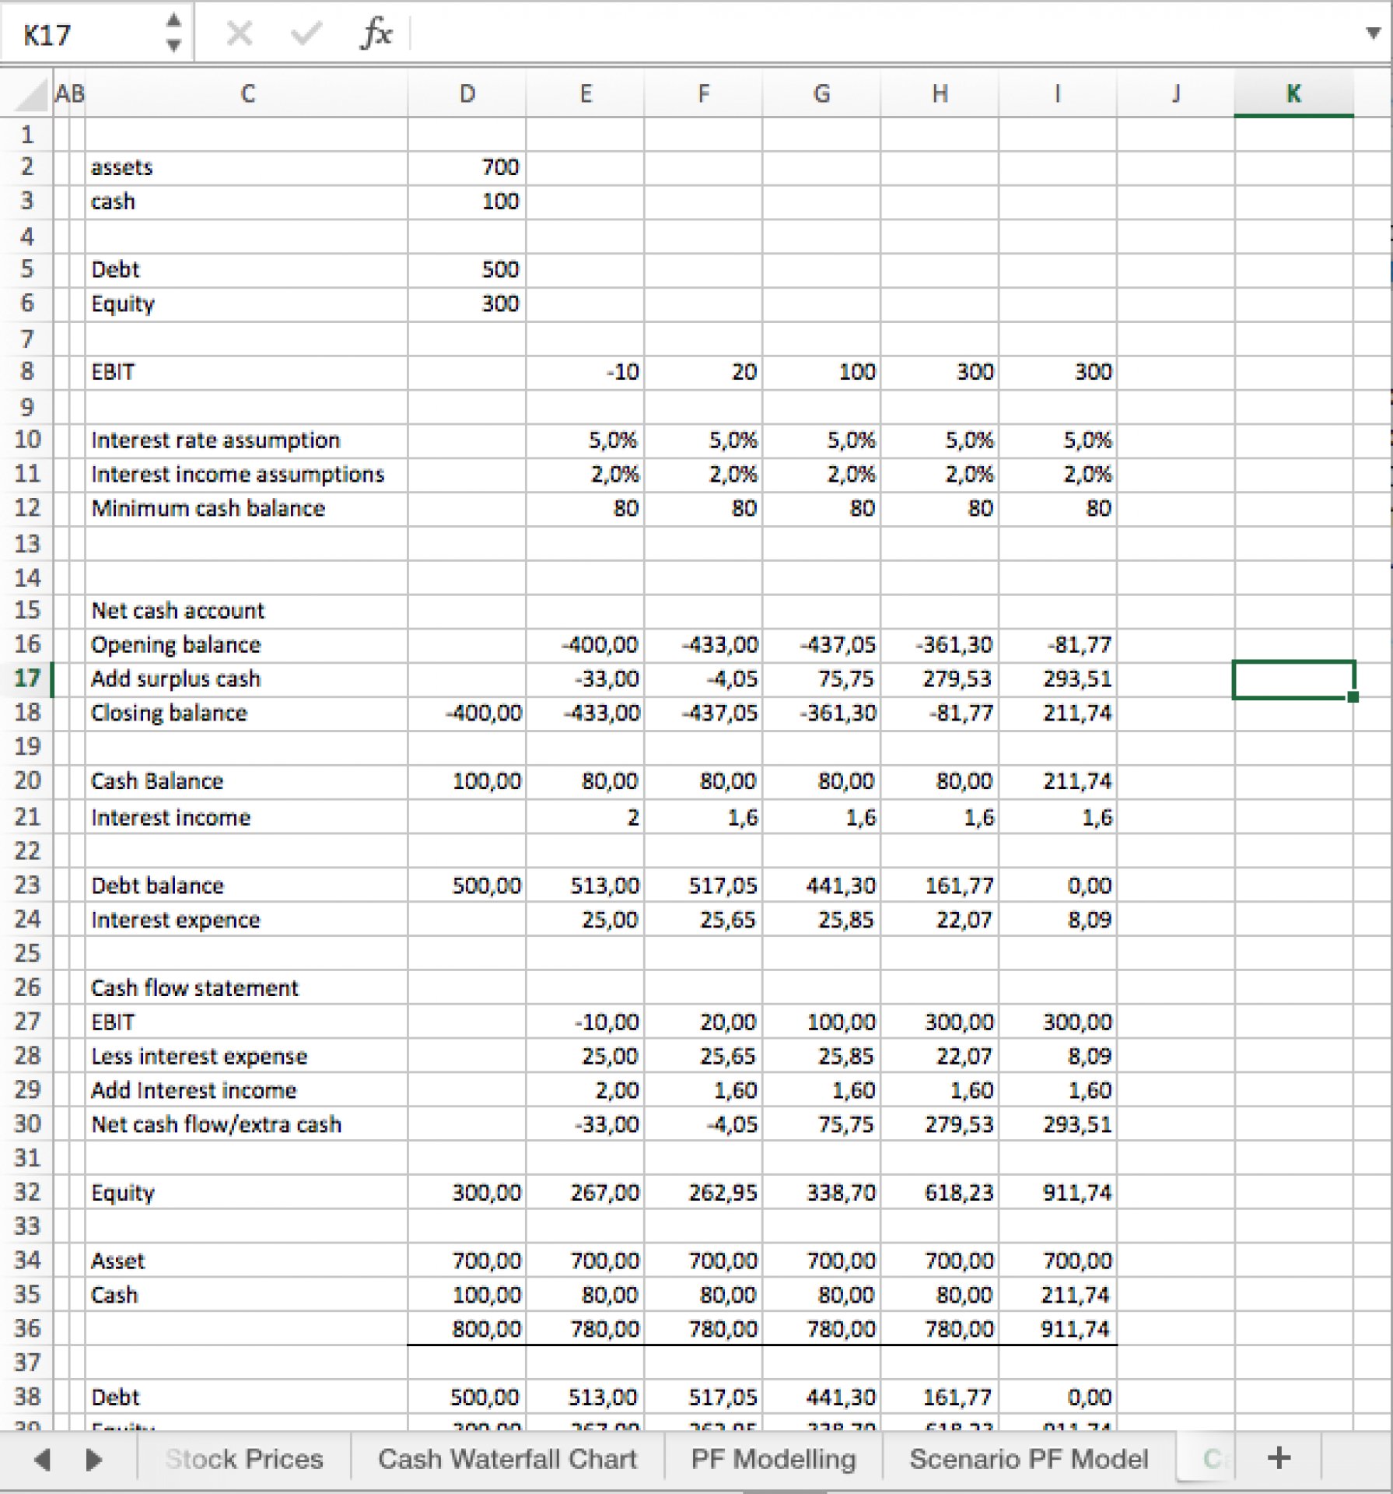This screenshot has width=1393, height=1494.
Task: Click Add surplus cash value 75,75
Action: click(x=822, y=679)
